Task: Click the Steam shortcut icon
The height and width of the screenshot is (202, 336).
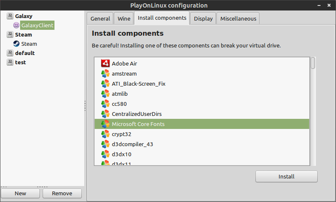Action: pyautogui.click(x=16, y=44)
